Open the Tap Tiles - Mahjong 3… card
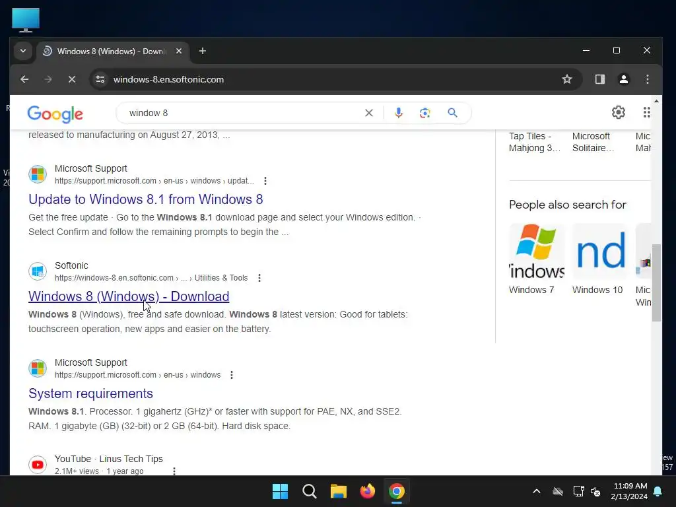Image resolution: width=676 pixels, height=507 pixels. pyautogui.click(x=535, y=142)
